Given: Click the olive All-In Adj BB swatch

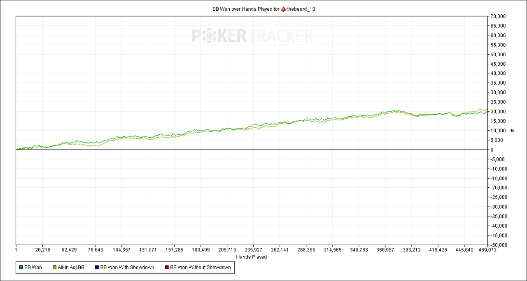Looking at the screenshot, I should [x=54, y=267].
